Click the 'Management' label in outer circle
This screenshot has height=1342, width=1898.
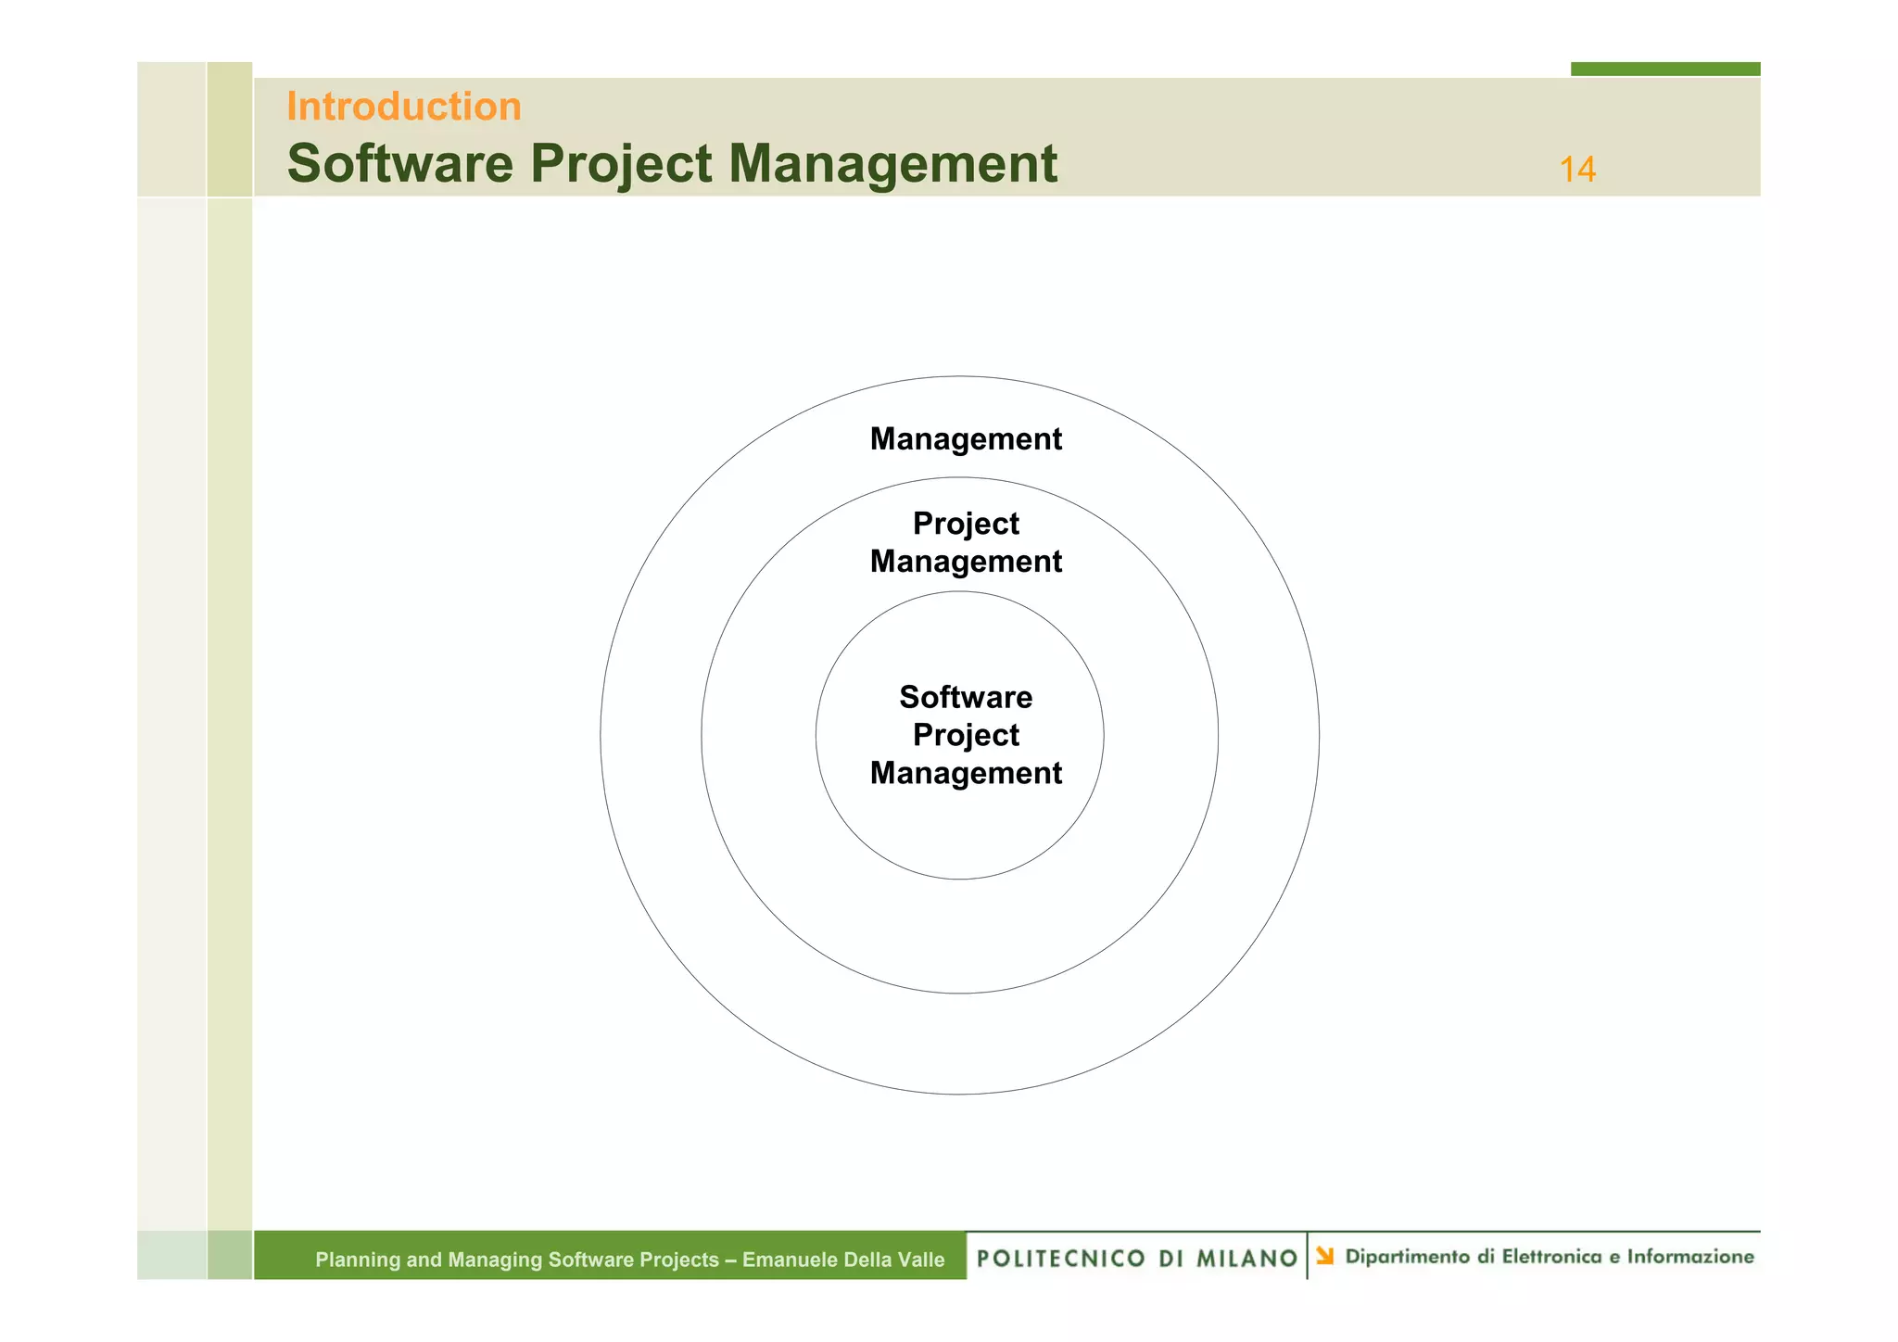pyautogui.click(x=966, y=438)
